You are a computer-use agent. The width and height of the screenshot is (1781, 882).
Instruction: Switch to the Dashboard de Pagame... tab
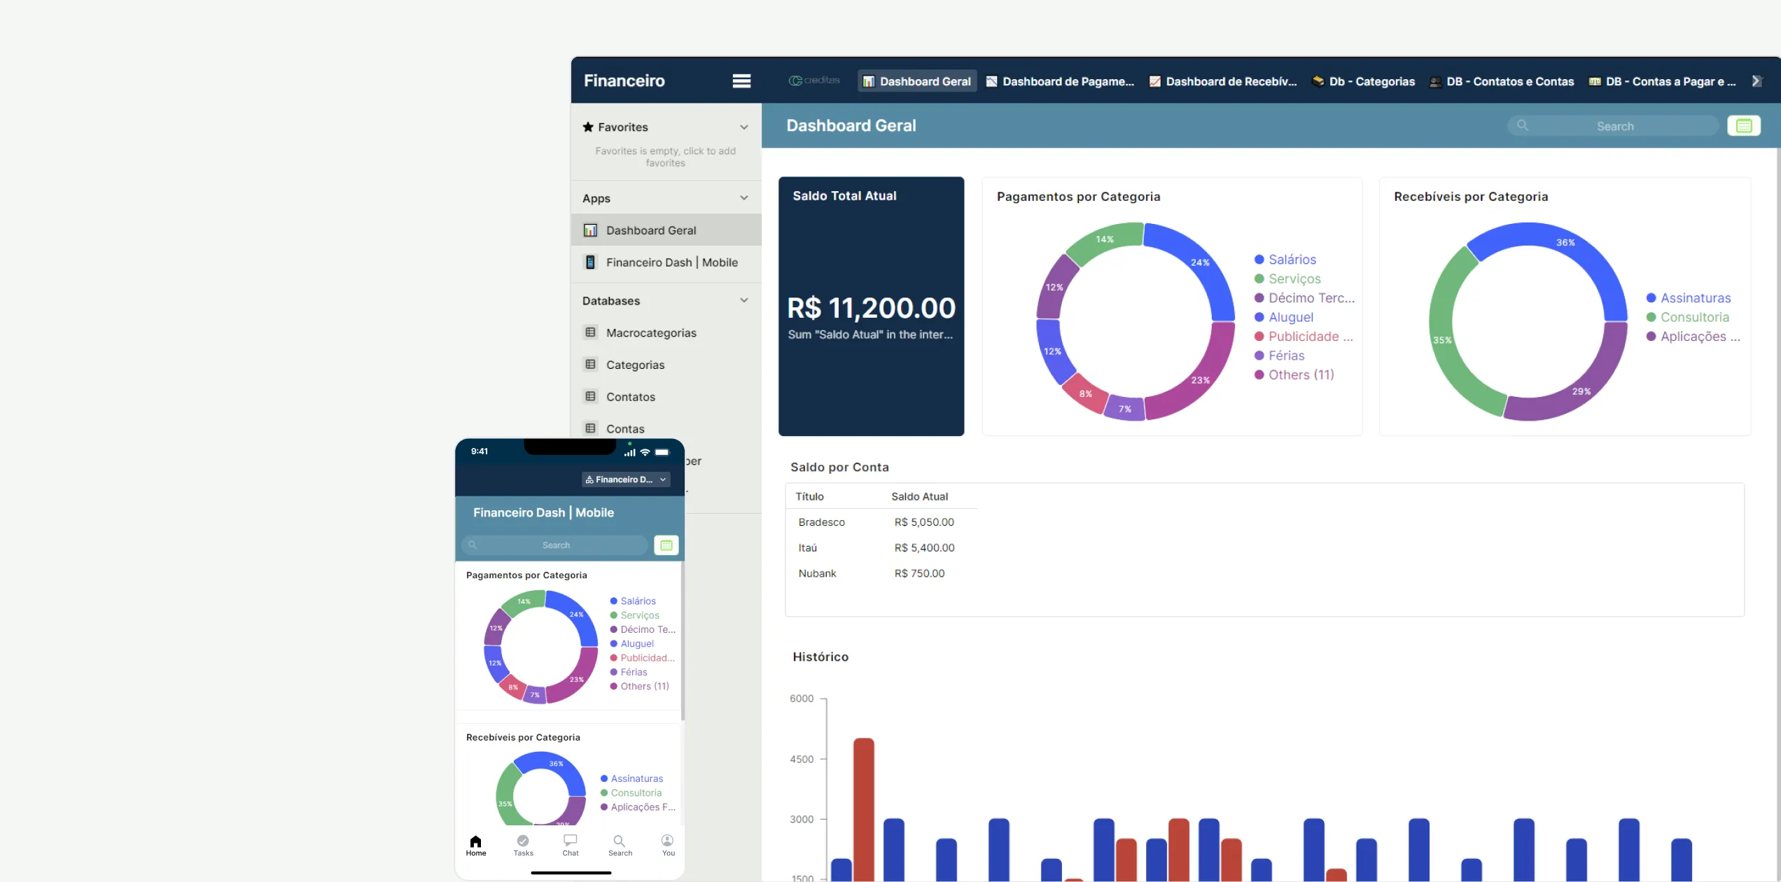(x=1060, y=81)
